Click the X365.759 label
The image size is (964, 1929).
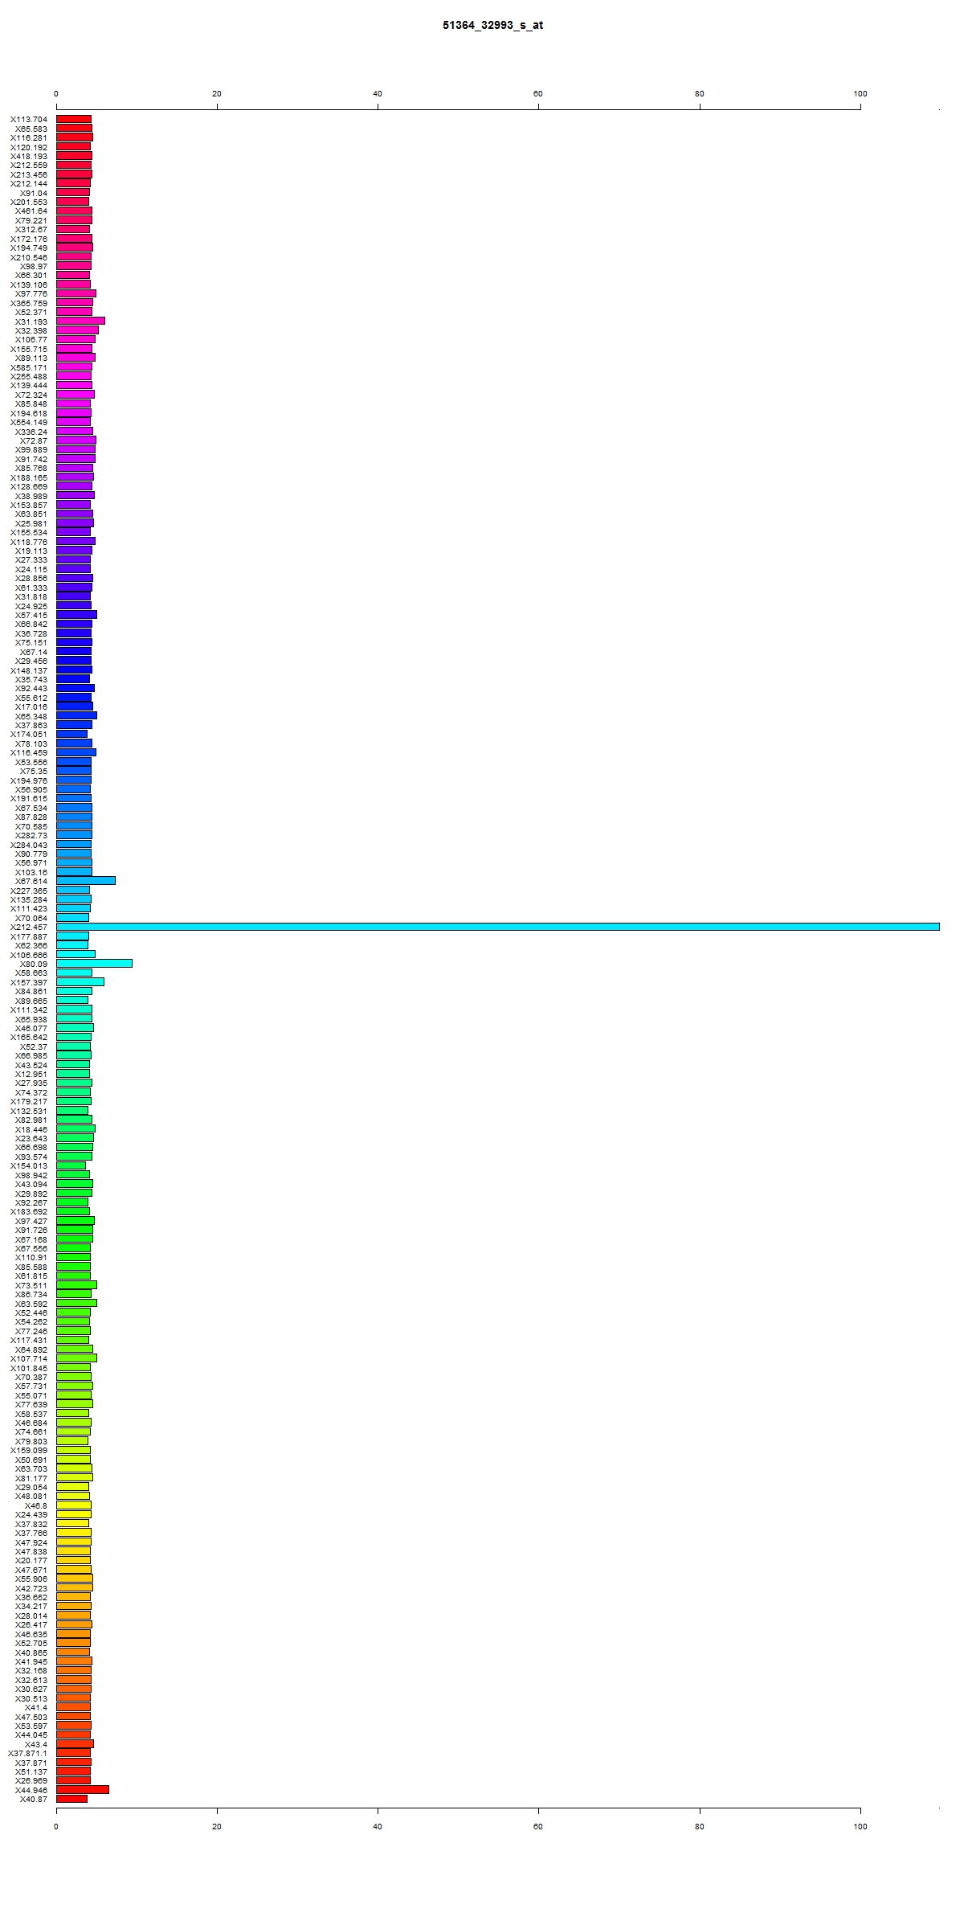(29, 303)
